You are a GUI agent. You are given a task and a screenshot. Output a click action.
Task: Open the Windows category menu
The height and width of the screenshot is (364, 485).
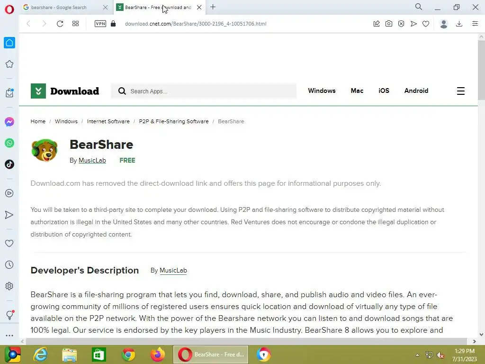pos(322,91)
